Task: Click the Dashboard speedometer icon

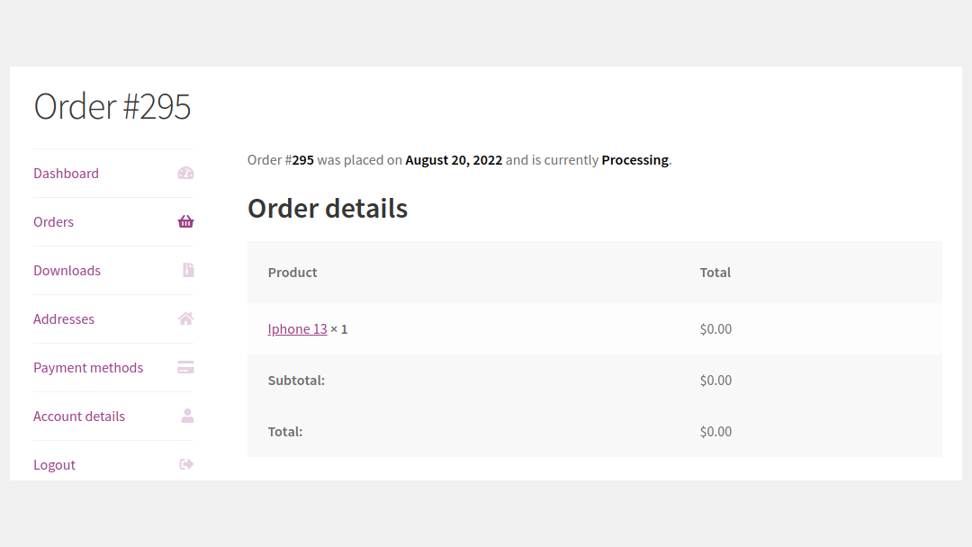Action: 185,174
